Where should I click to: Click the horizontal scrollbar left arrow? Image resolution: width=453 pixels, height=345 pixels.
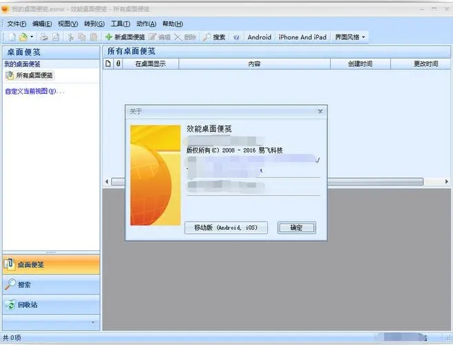107,181
